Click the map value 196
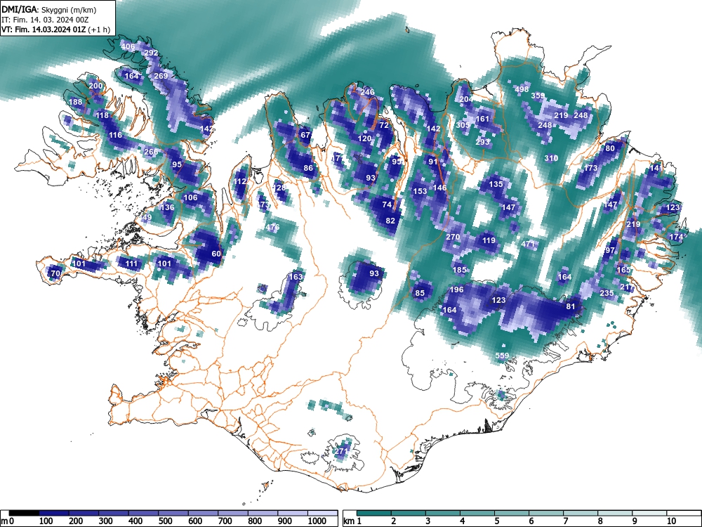 pyautogui.click(x=456, y=289)
